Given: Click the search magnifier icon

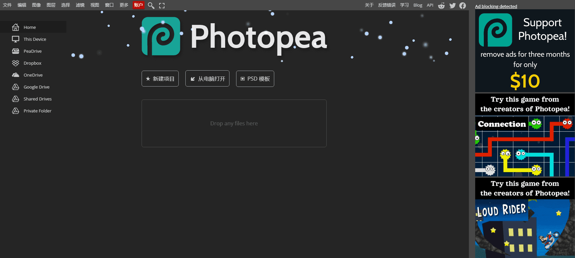Looking at the screenshot, I should pyautogui.click(x=151, y=5).
